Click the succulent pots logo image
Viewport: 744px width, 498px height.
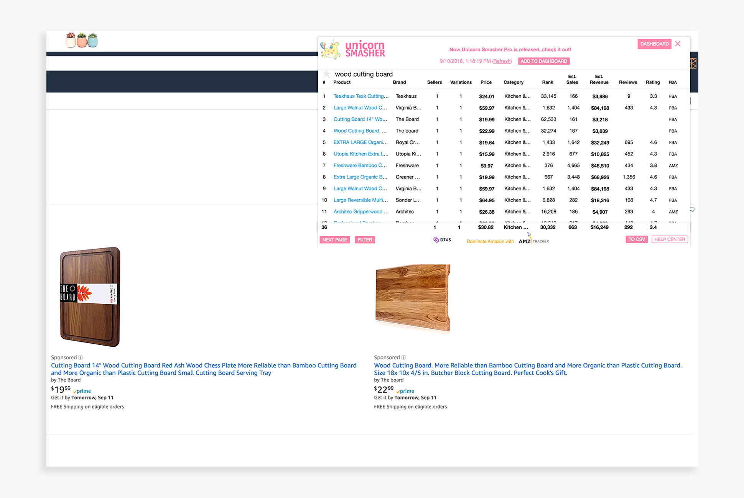click(82, 40)
